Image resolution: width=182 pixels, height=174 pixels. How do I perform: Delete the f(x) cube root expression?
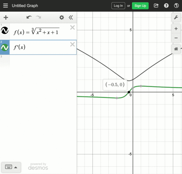coord(72,28)
